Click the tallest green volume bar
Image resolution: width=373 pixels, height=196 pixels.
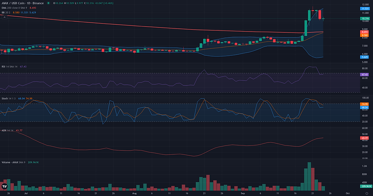pos(309,176)
